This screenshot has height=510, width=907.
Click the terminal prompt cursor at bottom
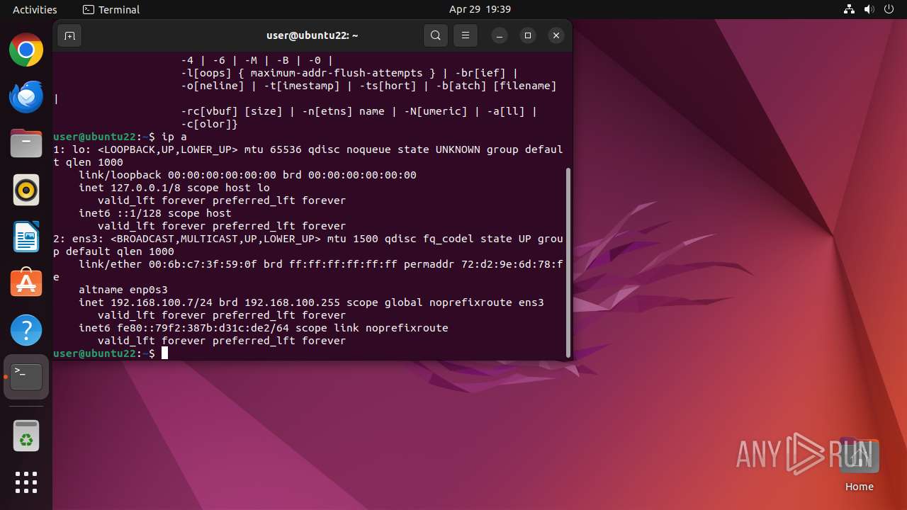pos(165,353)
